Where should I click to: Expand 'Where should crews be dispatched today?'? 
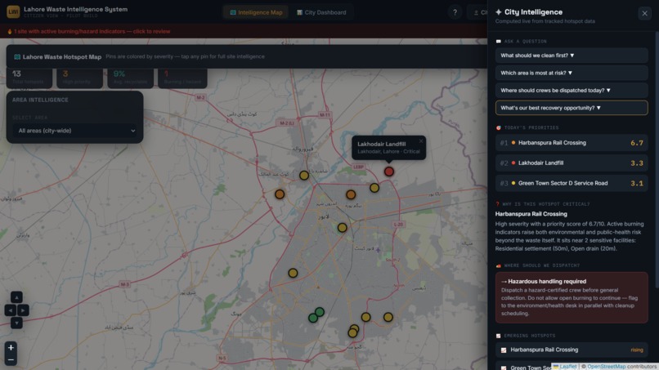coord(572,91)
